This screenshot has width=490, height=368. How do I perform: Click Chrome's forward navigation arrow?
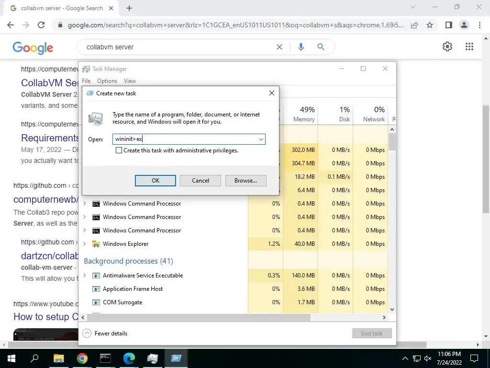point(26,25)
